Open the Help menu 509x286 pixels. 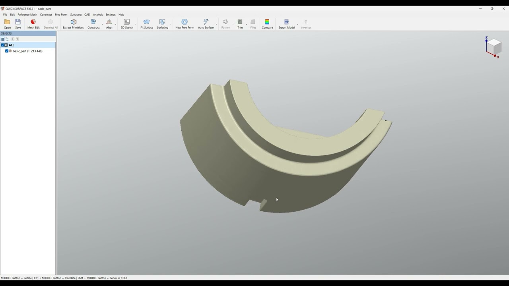pos(121,15)
